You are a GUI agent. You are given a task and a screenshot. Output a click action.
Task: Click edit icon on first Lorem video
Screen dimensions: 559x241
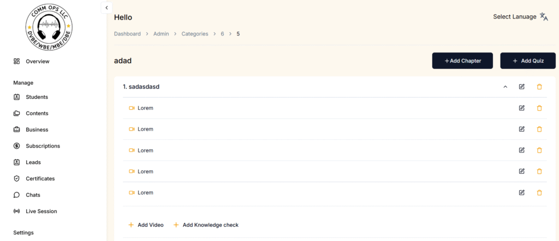coord(521,108)
